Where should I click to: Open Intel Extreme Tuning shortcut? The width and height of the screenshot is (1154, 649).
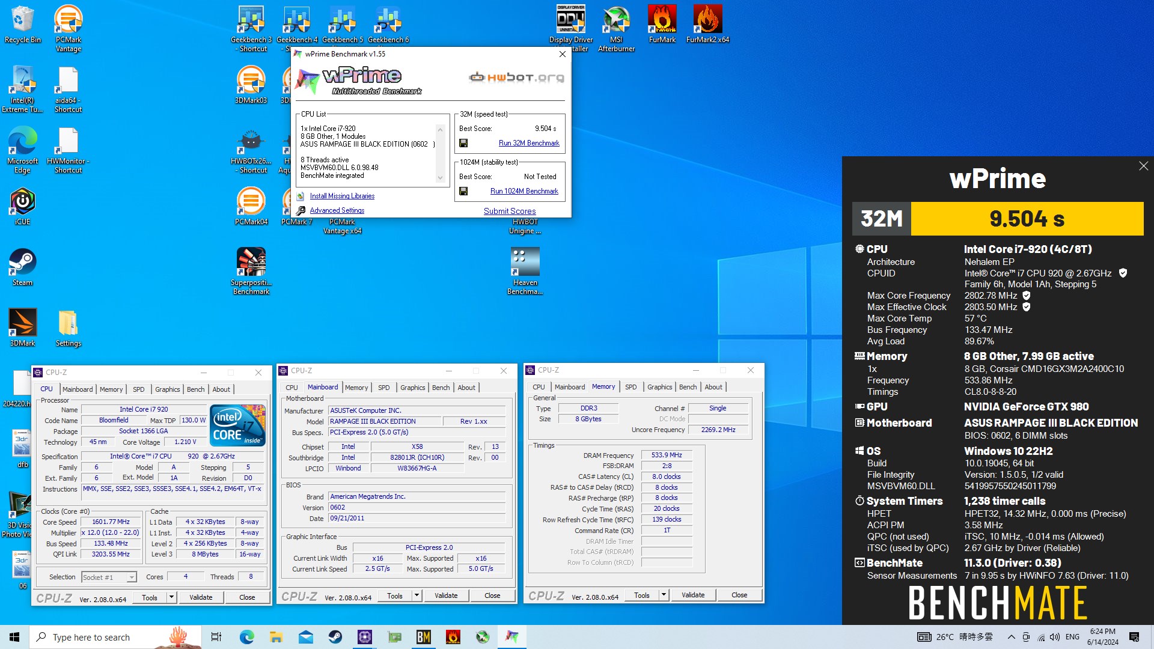point(23,89)
